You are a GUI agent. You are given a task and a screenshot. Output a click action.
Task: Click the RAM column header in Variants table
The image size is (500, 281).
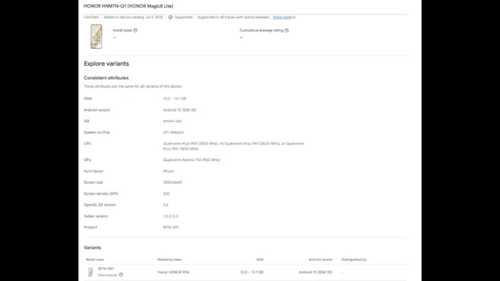tap(260, 260)
